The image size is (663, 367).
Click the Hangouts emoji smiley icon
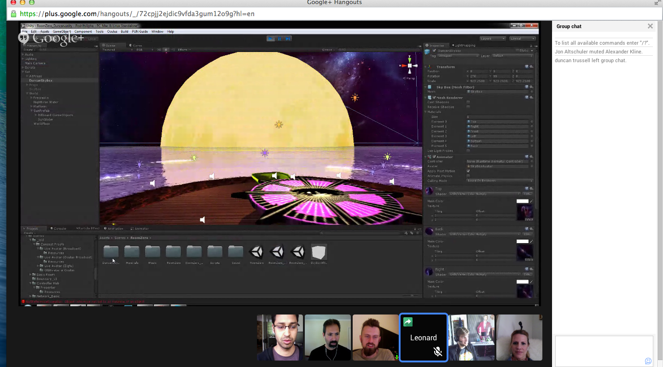pyautogui.click(x=648, y=361)
